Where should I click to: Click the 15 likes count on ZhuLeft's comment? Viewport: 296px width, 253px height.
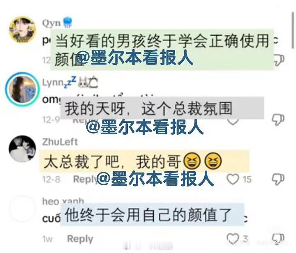pyautogui.click(x=247, y=179)
